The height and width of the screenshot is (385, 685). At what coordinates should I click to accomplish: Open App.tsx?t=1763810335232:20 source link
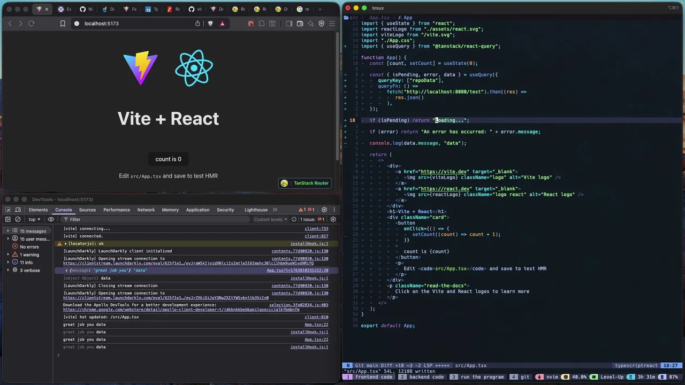tap(298, 271)
